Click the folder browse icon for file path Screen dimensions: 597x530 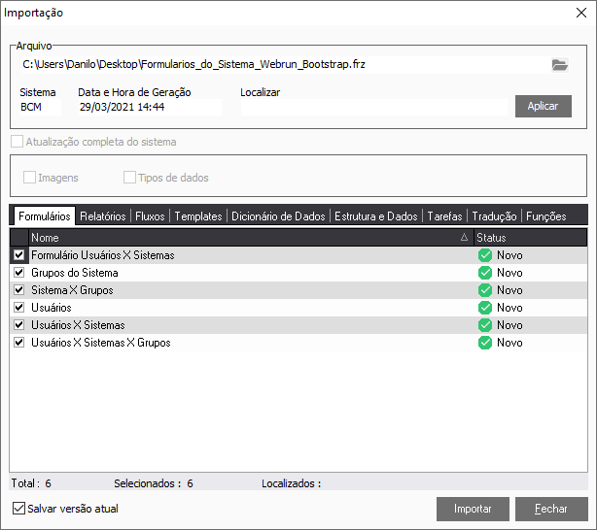point(559,65)
